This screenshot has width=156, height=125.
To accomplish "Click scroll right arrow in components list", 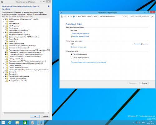I will [x=49, y=112].
